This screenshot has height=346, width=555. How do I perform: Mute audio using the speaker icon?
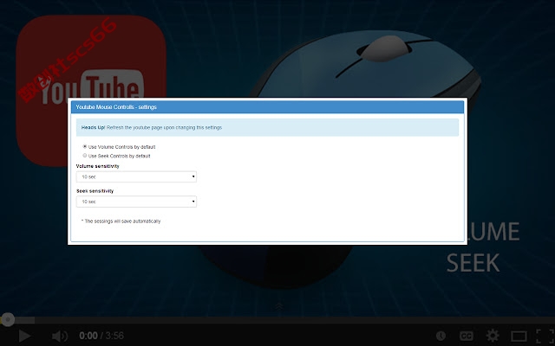[x=60, y=336]
